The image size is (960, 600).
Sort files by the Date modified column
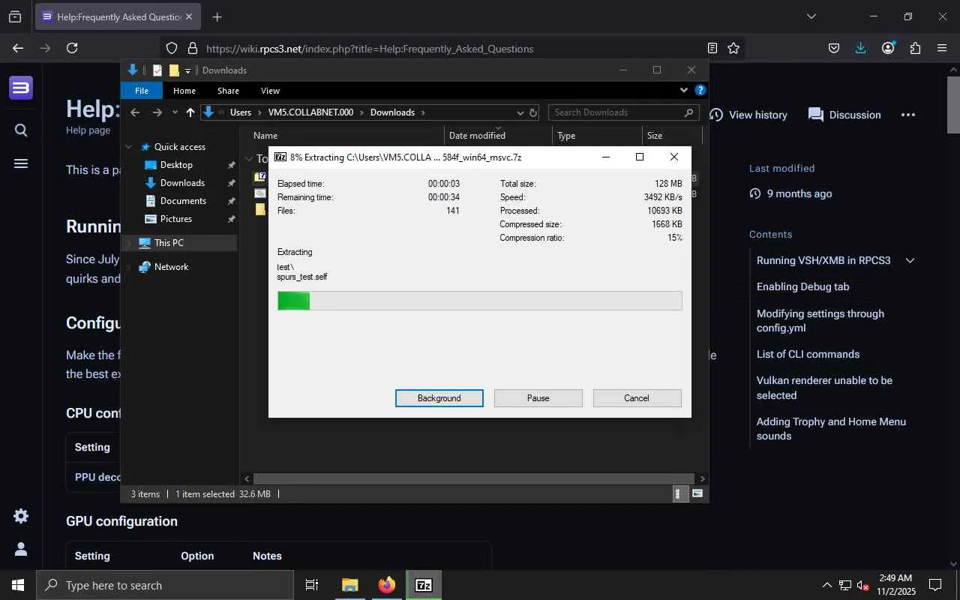(499, 136)
